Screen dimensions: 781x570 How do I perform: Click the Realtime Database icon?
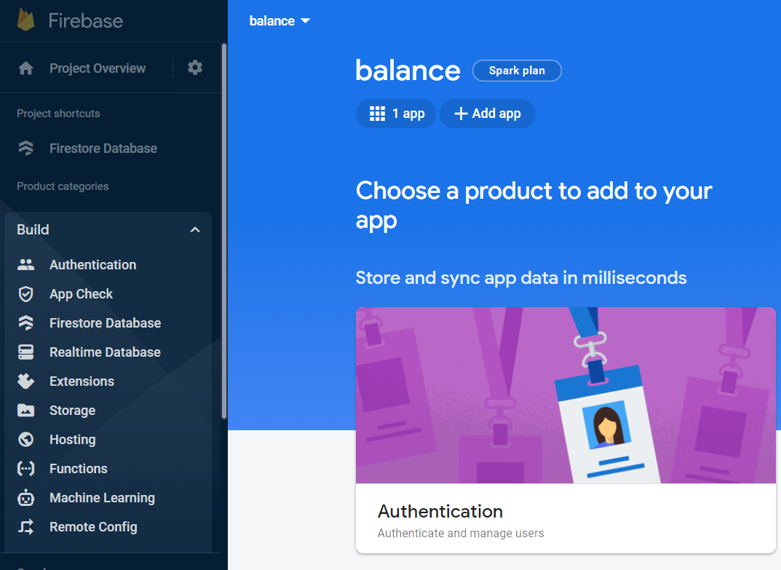pyautogui.click(x=26, y=352)
